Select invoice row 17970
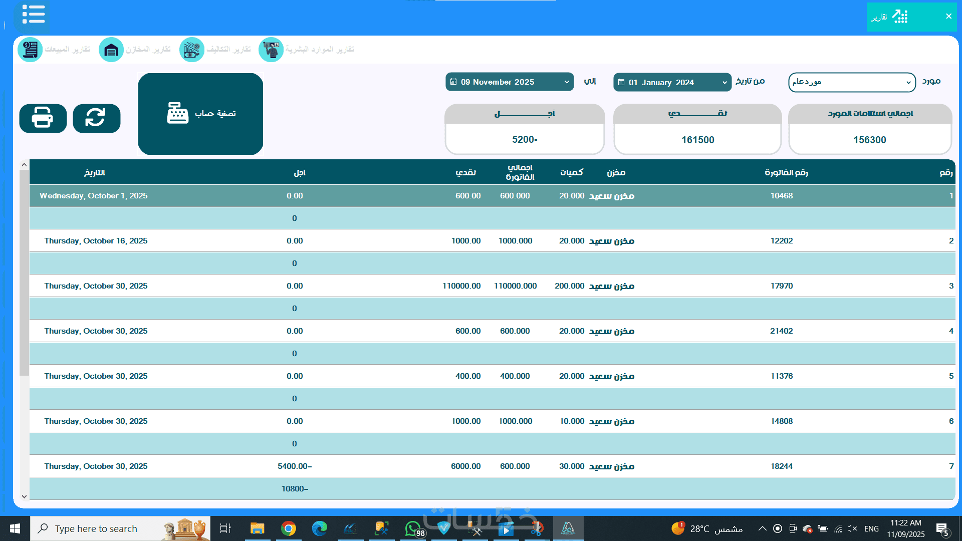The width and height of the screenshot is (962, 541). (x=781, y=286)
